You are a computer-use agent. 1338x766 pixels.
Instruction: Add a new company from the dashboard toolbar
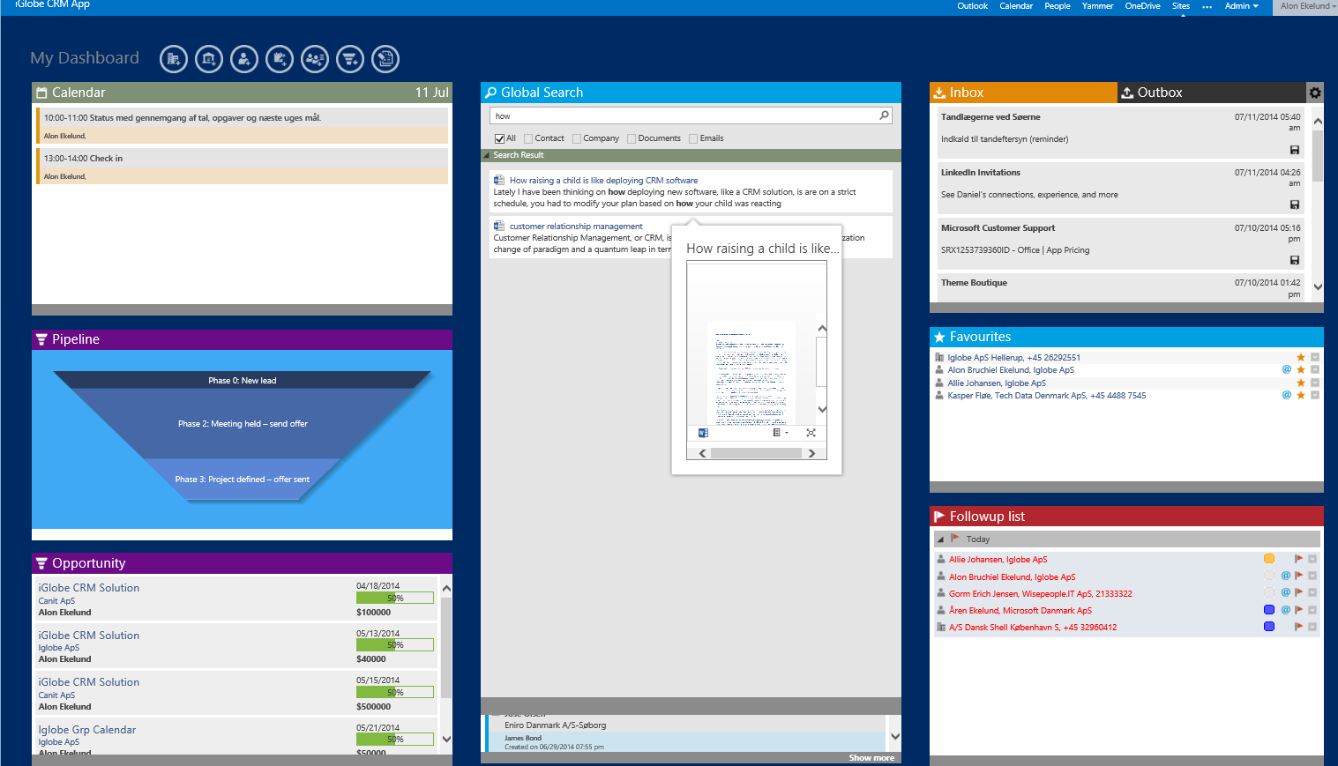(x=174, y=59)
